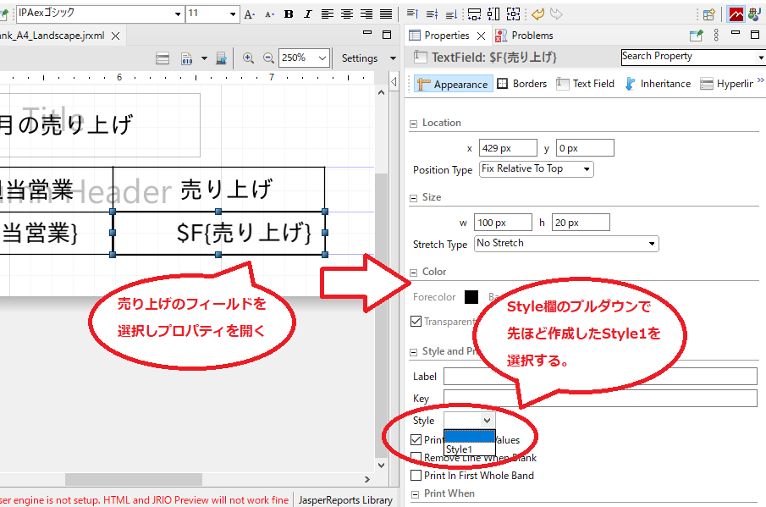Click the horizontal scrollbar thumb of the design canvas

click(134, 480)
